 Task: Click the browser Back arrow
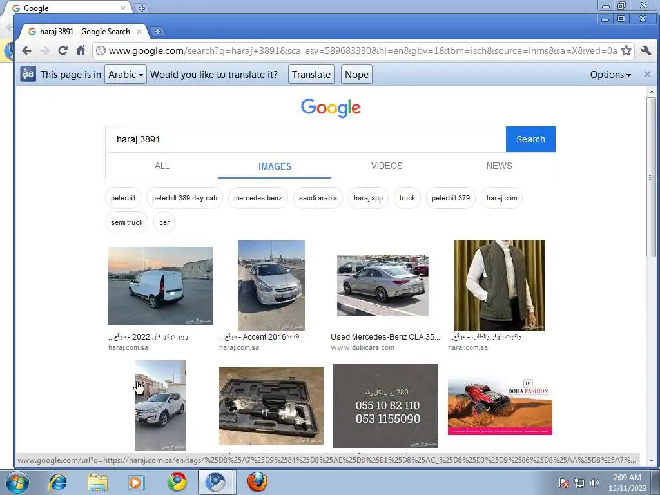pyautogui.click(x=27, y=51)
